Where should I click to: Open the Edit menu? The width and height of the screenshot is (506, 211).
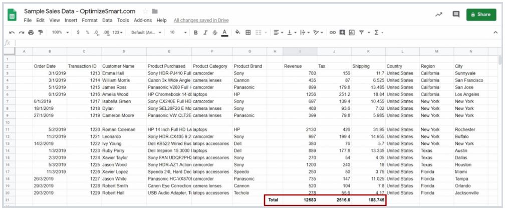click(41, 21)
